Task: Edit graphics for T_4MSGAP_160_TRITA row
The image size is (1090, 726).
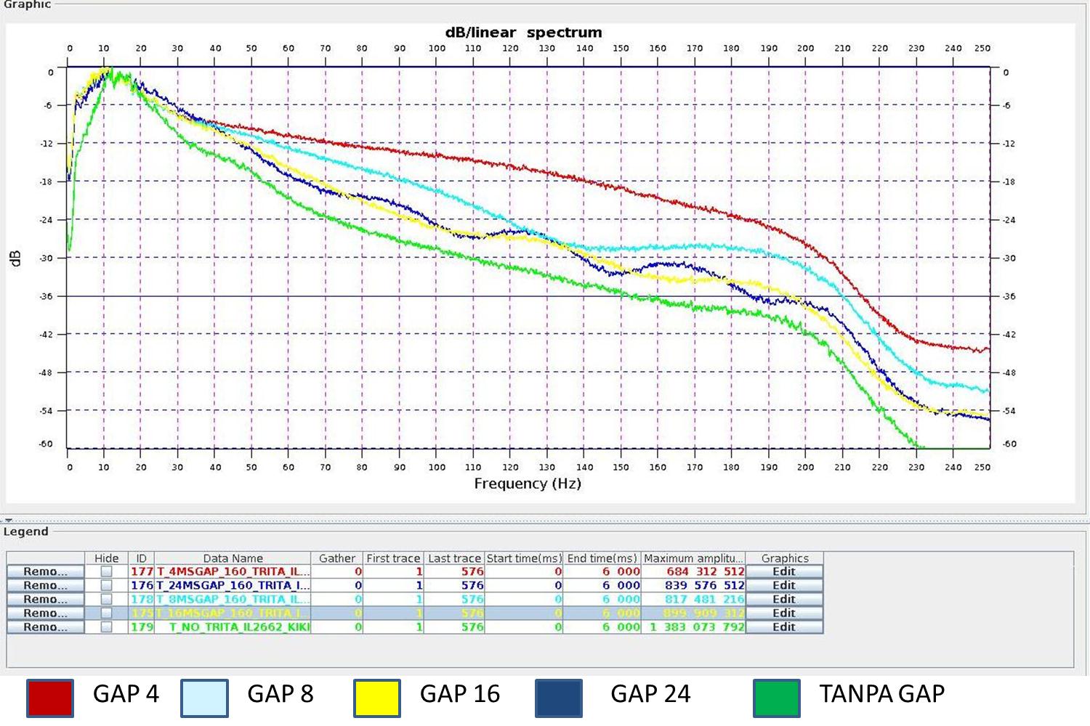Action: (783, 571)
